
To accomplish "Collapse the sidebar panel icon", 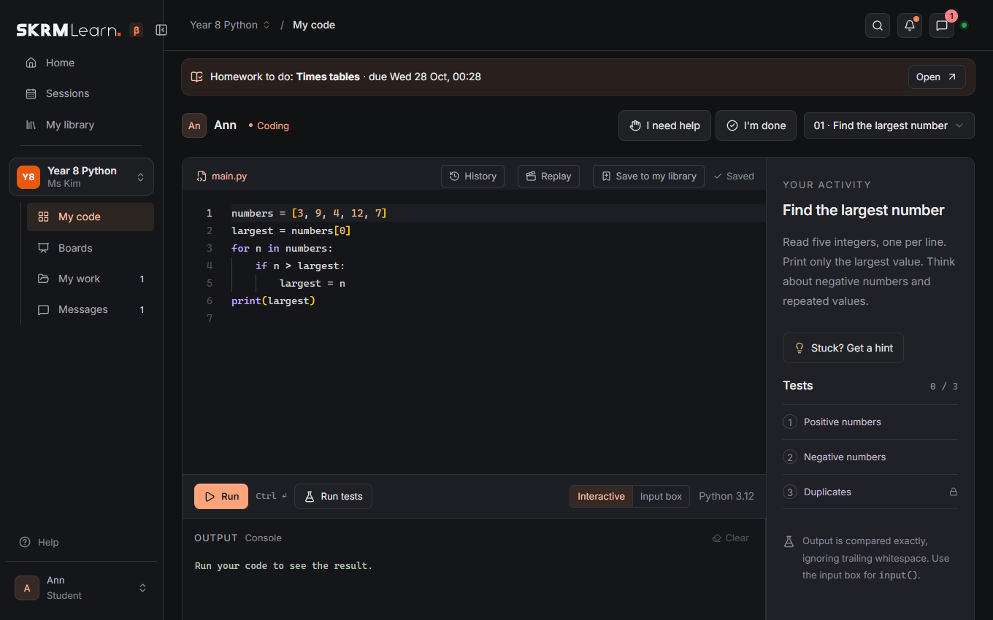I will 161,30.
